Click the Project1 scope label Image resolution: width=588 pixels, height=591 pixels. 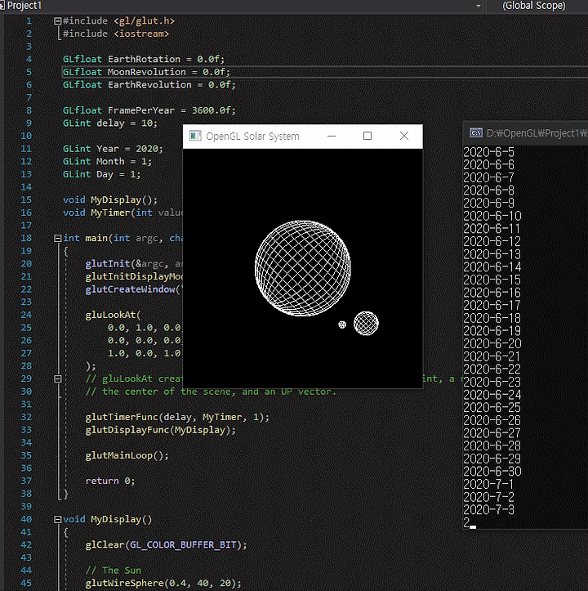(x=24, y=6)
